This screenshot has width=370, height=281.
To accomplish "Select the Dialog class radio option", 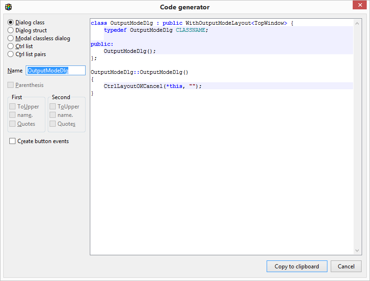I will click(x=11, y=22).
